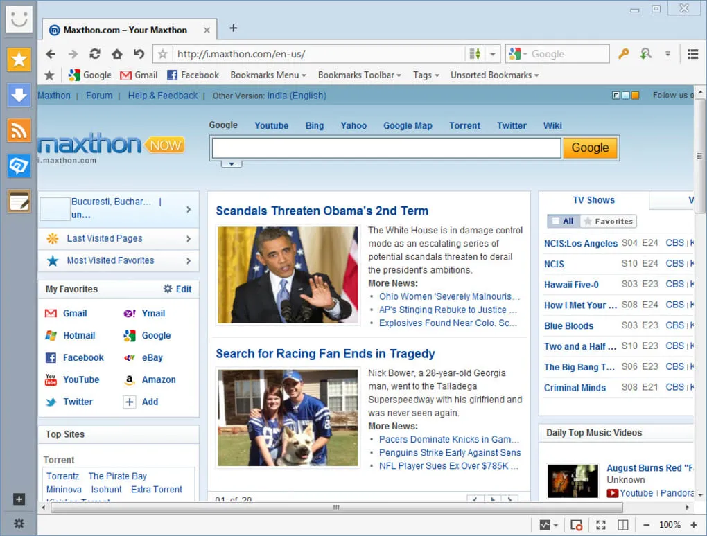Screen dimensions: 707x536
Task: Click the home icon in the toolbar
Action: coord(116,53)
